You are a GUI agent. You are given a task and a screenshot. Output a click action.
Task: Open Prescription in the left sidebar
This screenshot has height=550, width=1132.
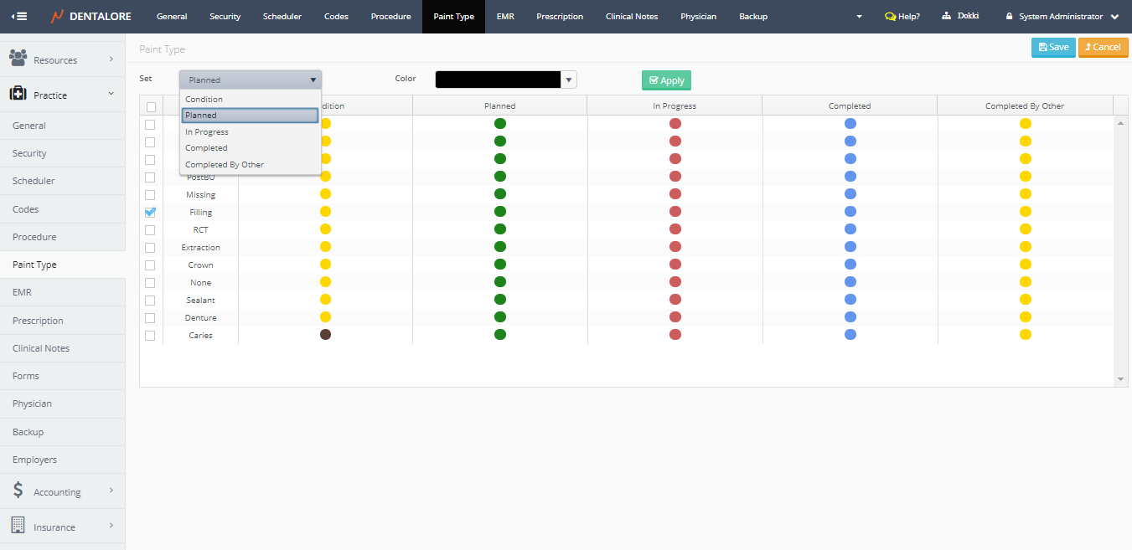click(x=38, y=321)
